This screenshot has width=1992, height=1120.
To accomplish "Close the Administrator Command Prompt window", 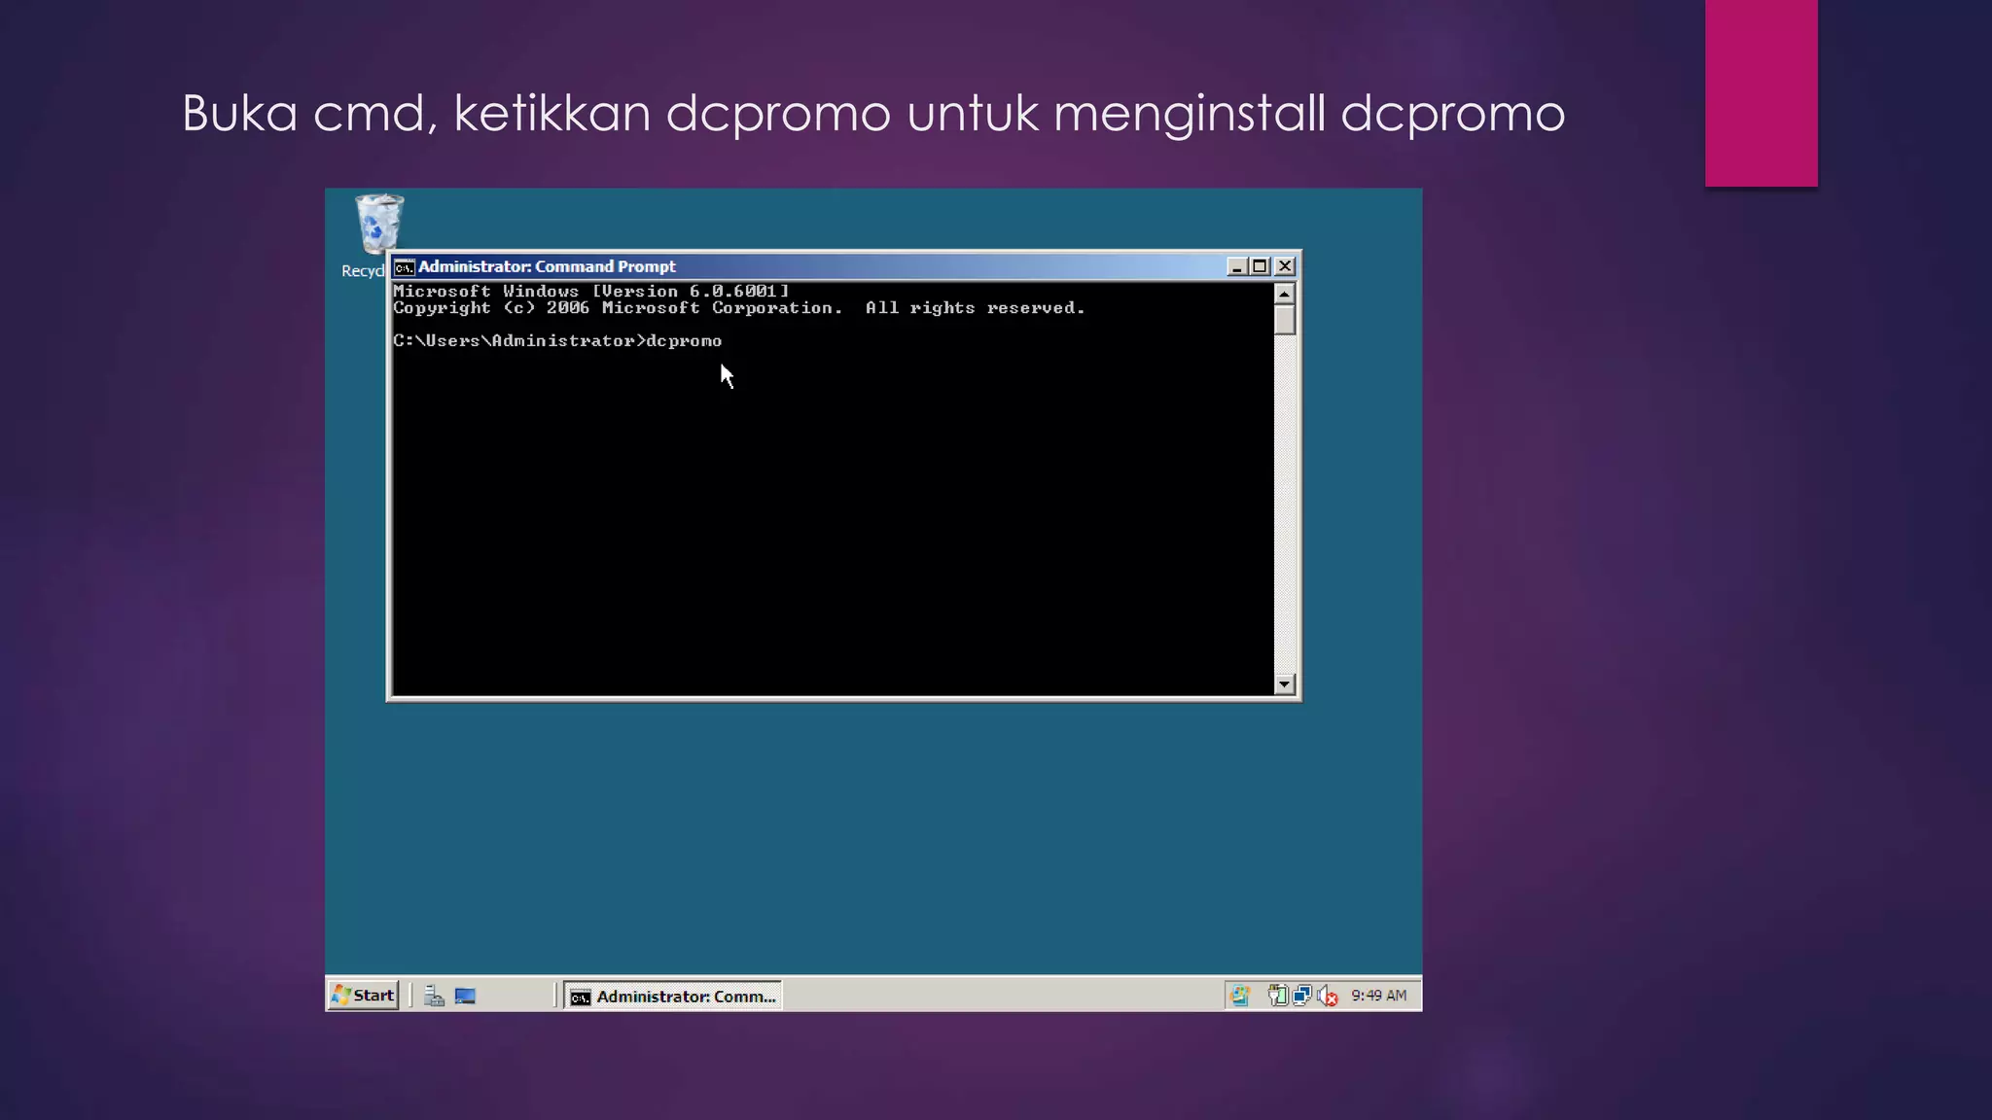I will tap(1285, 266).
